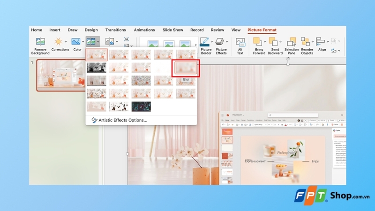Screen dimensions: 375x211
Task: Click the Picture Effects icon
Action: (x=219, y=42)
